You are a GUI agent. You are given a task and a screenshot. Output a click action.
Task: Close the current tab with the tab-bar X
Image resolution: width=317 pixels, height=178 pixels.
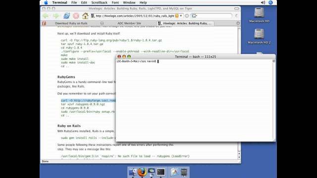pyautogui.click(x=238, y=23)
